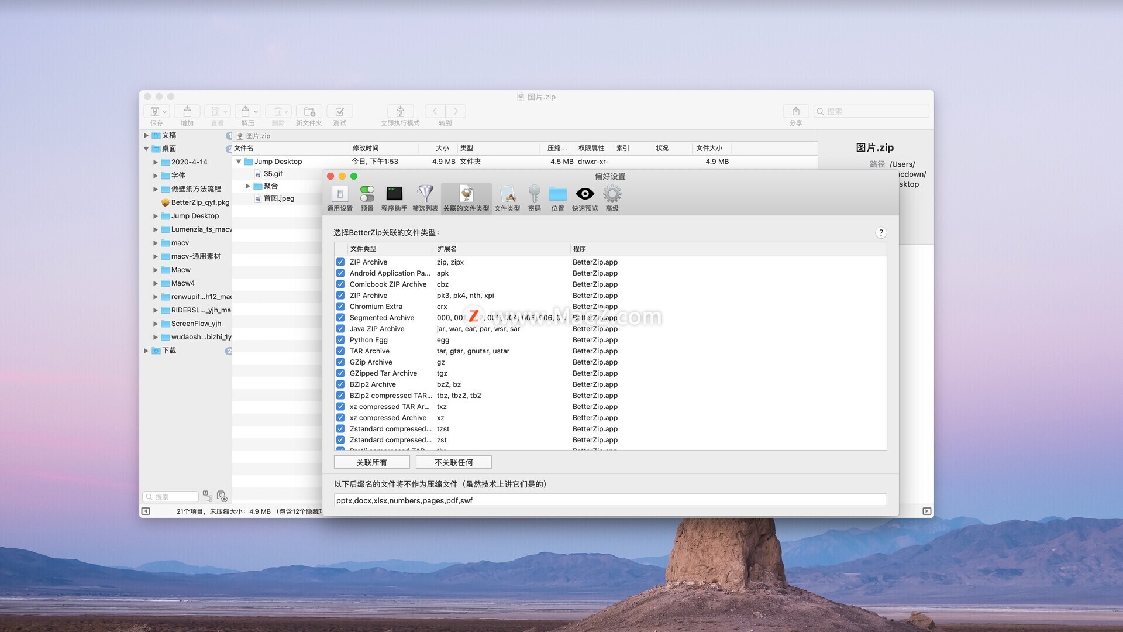Toggle left sidebar at bottom-left corner

146,511
